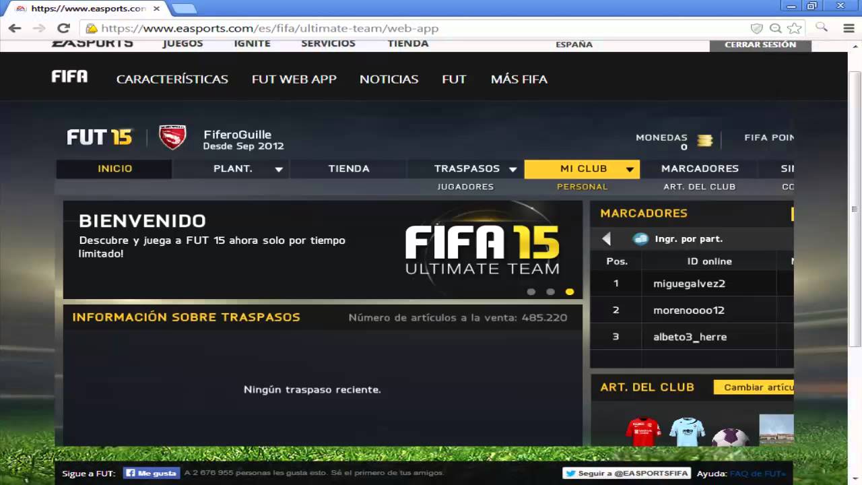Expand the TRASPASOS dropdown menu
The height and width of the screenshot is (485, 862).
point(512,170)
